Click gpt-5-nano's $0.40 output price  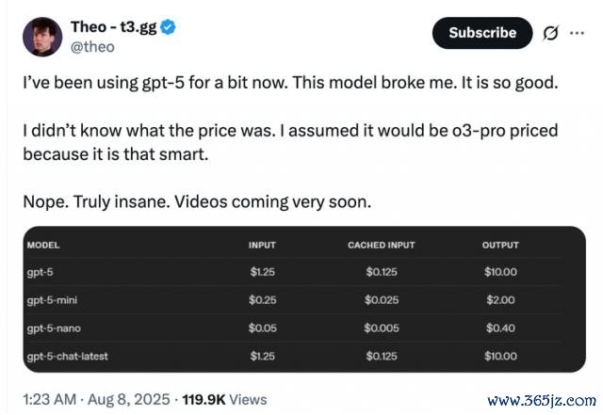(x=499, y=327)
